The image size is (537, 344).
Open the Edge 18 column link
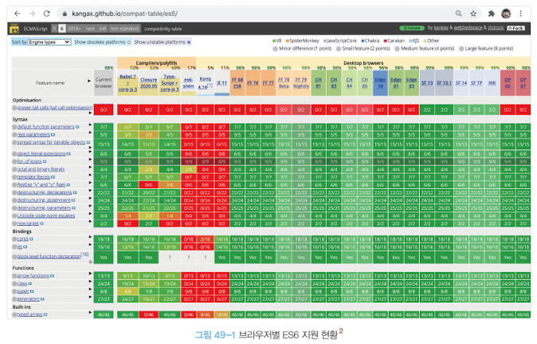[x=380, y=83]
